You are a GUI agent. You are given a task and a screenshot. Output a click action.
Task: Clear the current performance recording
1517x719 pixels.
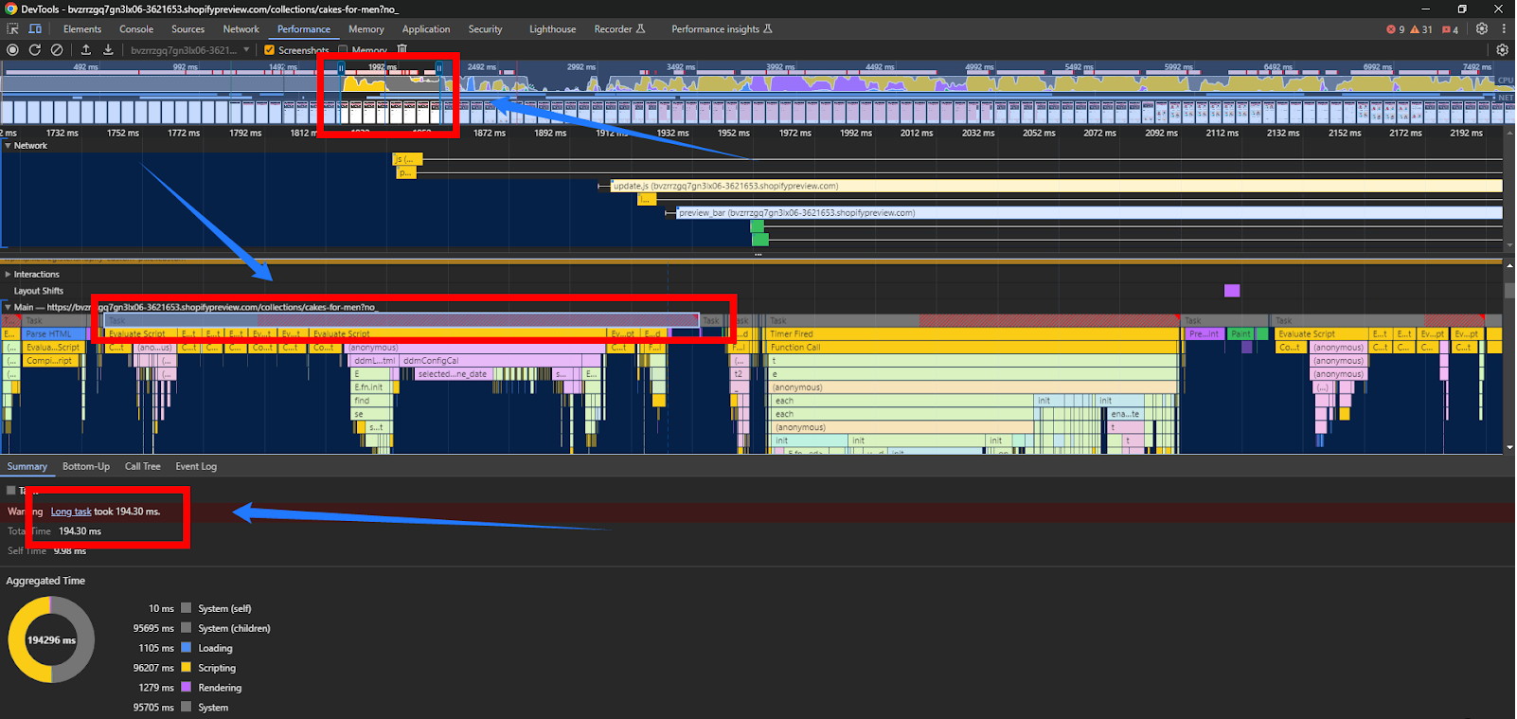pos(57,49)
